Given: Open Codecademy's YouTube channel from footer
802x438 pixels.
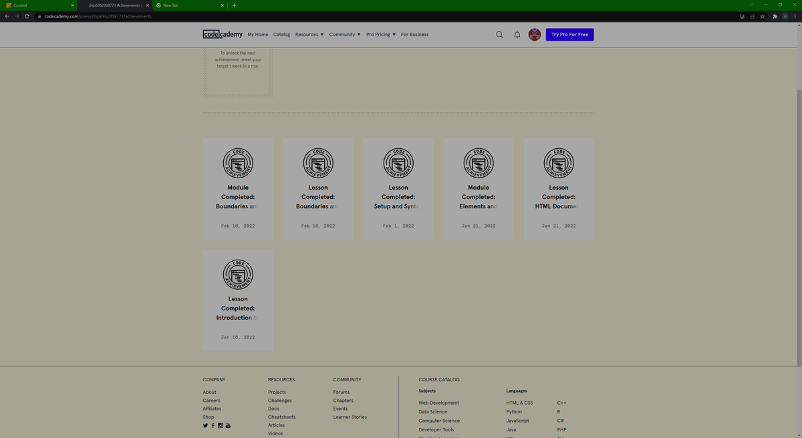Looking at the screenshot, I should (228, 425).
